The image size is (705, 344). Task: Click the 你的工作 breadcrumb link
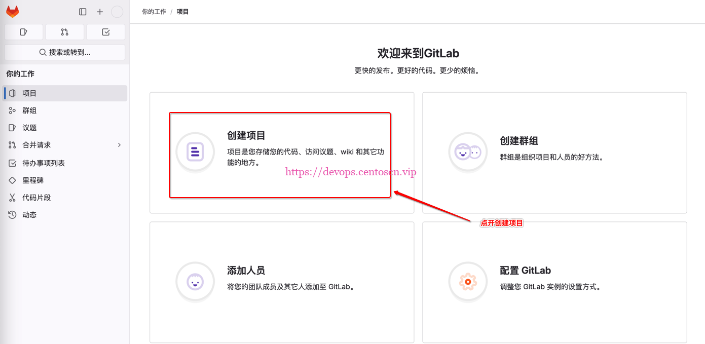[154, 12]
